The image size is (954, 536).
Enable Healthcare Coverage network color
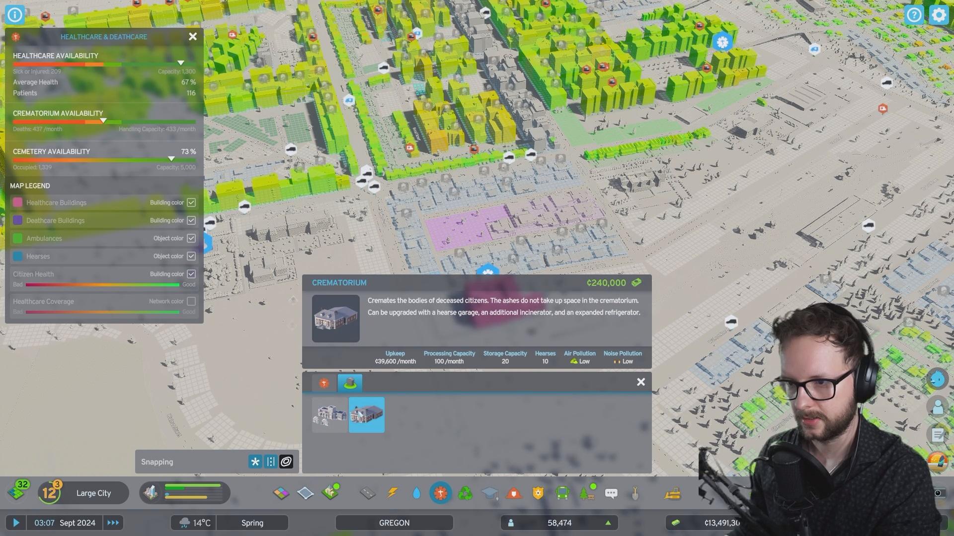tap(191, 301)
